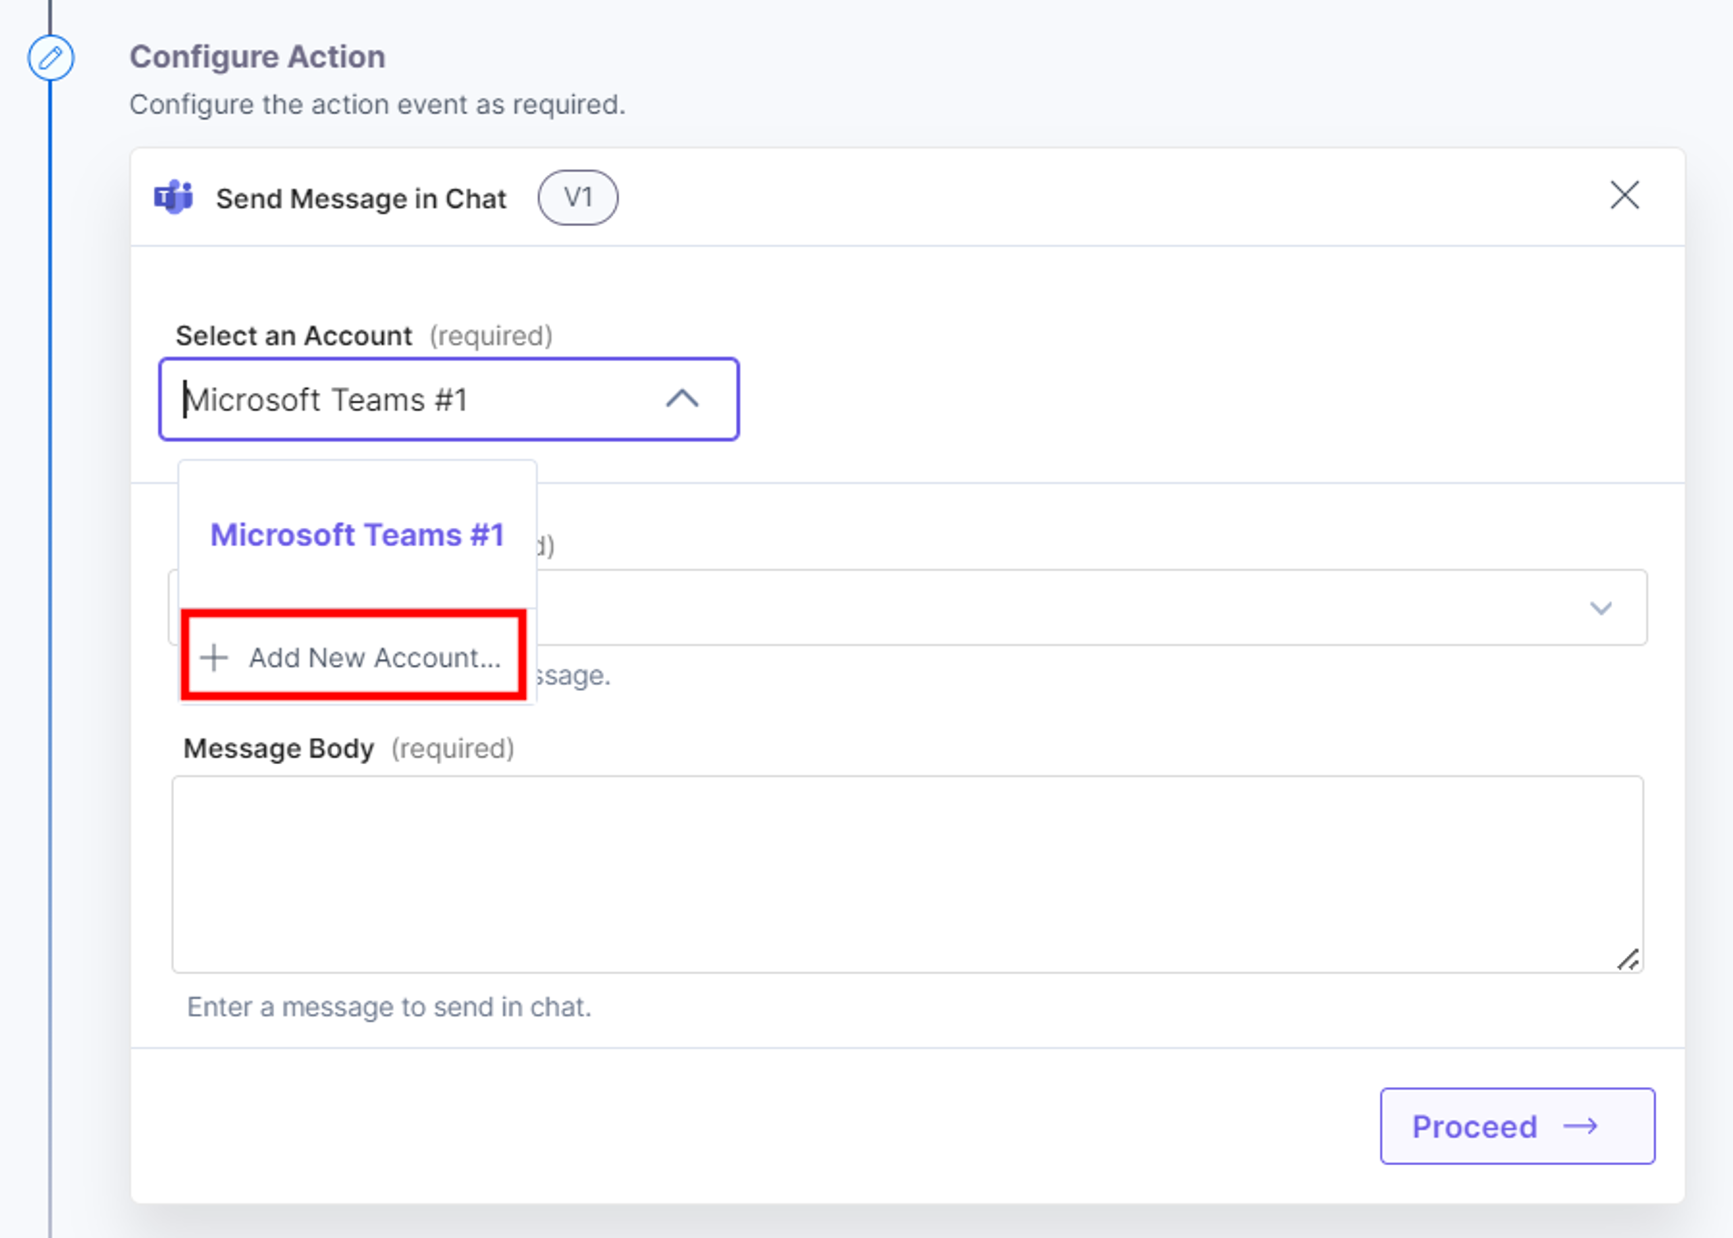Click the V1 version badge
This screenshot has width=1733, height=1238.
point(578,197)
